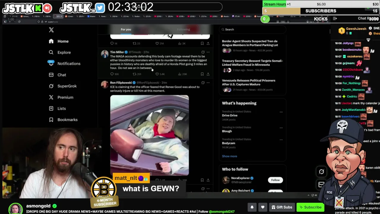The width and height of the screenshot is (380, 214).
Task: Share Ron Filipkowski's post
Action: (x=208, y=180)
